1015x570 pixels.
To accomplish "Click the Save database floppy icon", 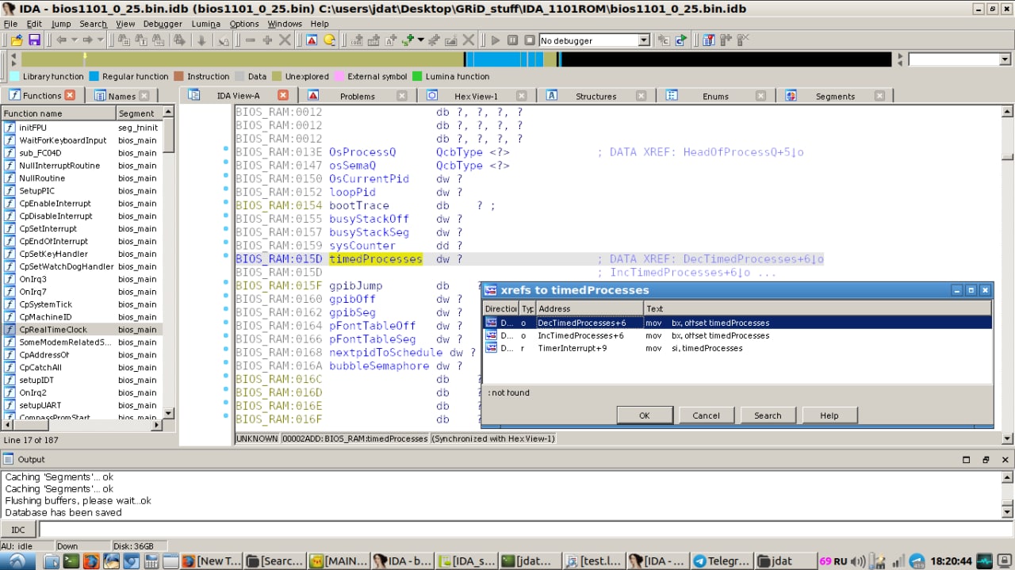I will click(x=34, y=40).
